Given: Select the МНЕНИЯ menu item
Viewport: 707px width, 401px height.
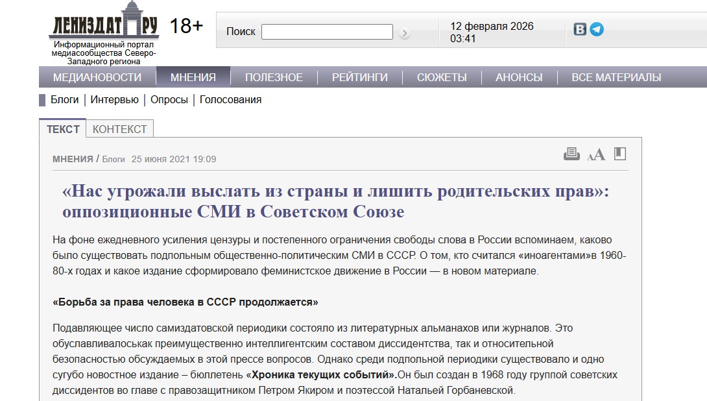Looking at the screenshot, I should 193,77.
